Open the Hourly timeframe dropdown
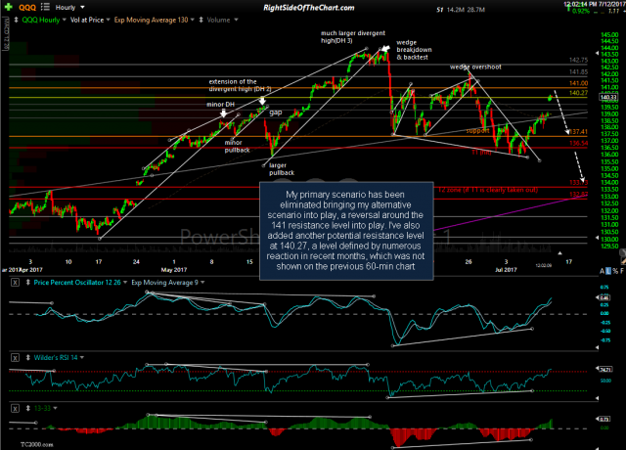626x450 pixels. coord(82,7)
